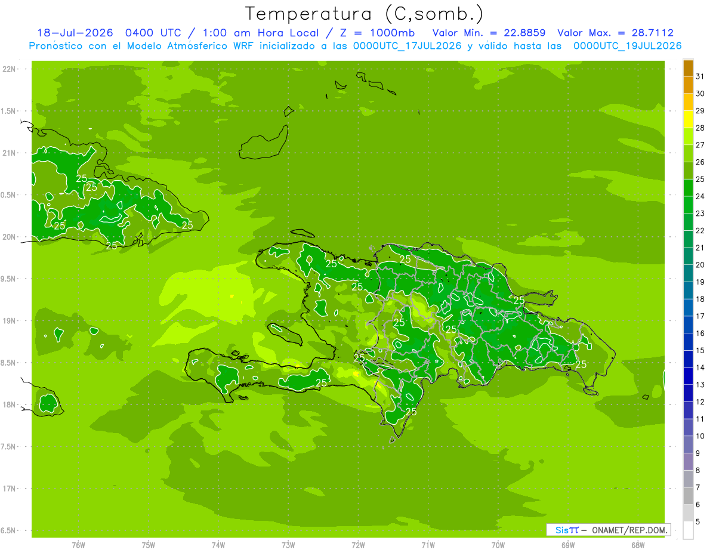Click the brown-orange swatch at legend top
This screenshot has width=716, height=553.
[689, 69]
